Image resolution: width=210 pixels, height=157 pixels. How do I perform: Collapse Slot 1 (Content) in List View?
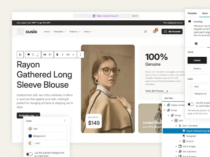[x=176, y=126]
